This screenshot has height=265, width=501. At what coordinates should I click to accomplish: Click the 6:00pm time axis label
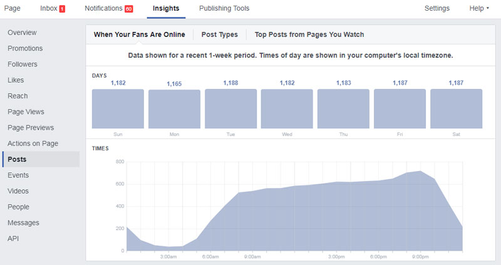378,257
